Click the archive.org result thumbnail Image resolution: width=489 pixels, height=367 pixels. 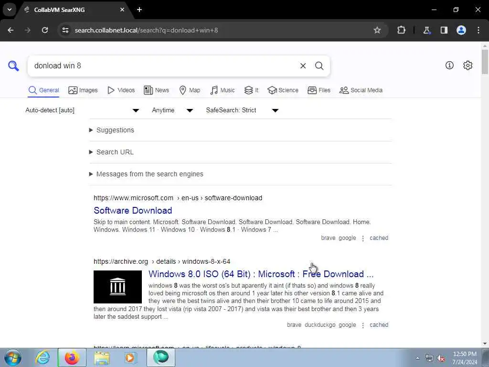click(117, 287)
